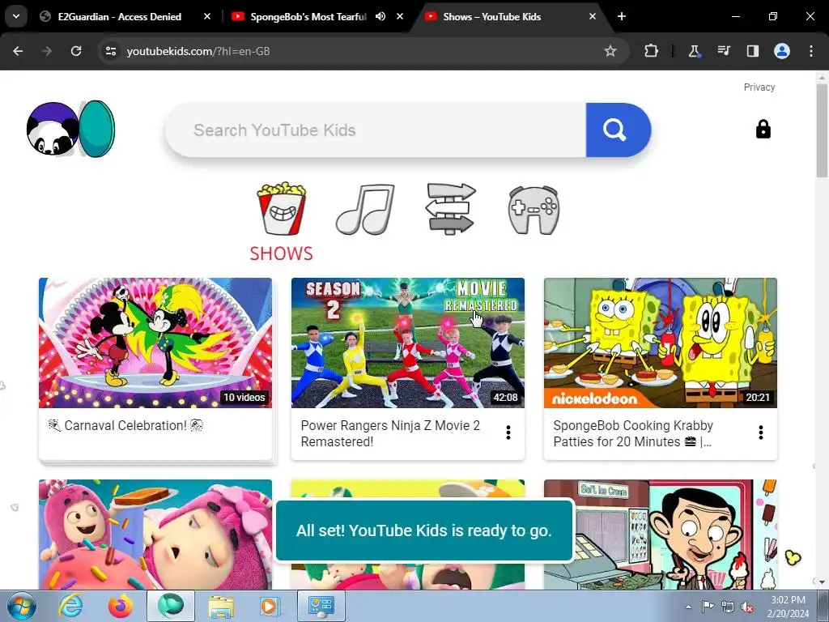829x622 pixels.
Task: Open Windows Media Player taskbar icon
Action: (269, 606)
